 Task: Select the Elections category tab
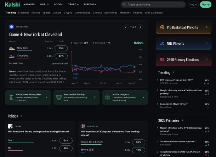coord(24,13)
